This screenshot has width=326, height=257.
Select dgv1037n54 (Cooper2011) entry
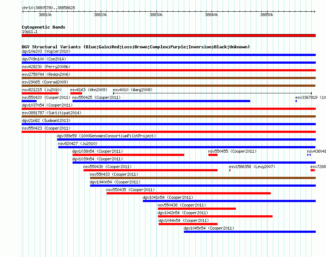tap(168, 109)
